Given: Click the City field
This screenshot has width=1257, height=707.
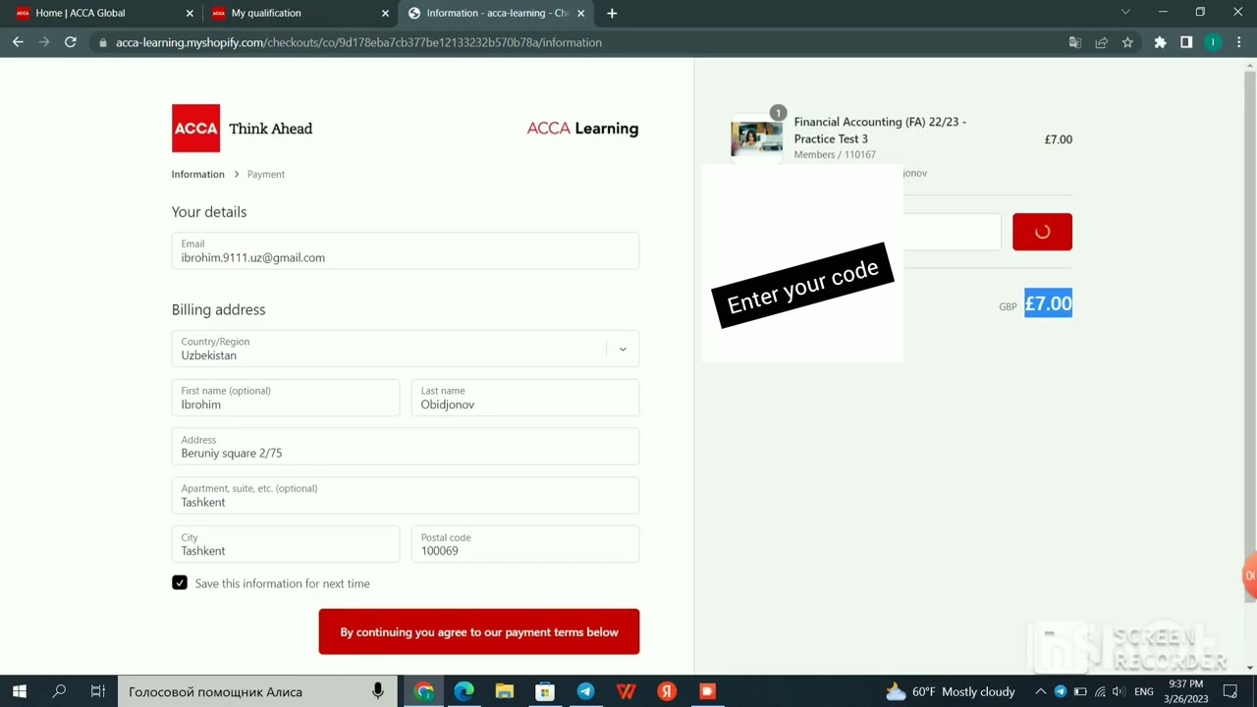Looking at the screenshot, I should (286, 544).
